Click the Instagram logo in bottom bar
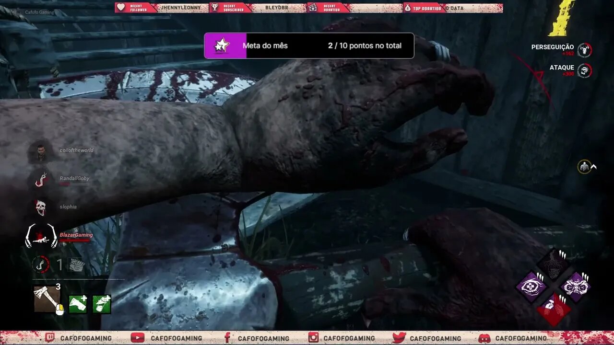The height and width of the screenshot is (345, 614). [x=313, y=338]
